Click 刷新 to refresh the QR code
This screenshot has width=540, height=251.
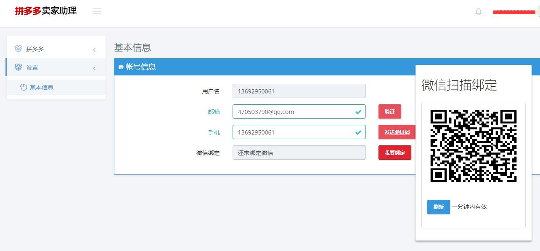tap(438, 207)
